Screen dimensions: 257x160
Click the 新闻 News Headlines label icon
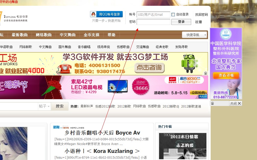[x=68, y=127]
